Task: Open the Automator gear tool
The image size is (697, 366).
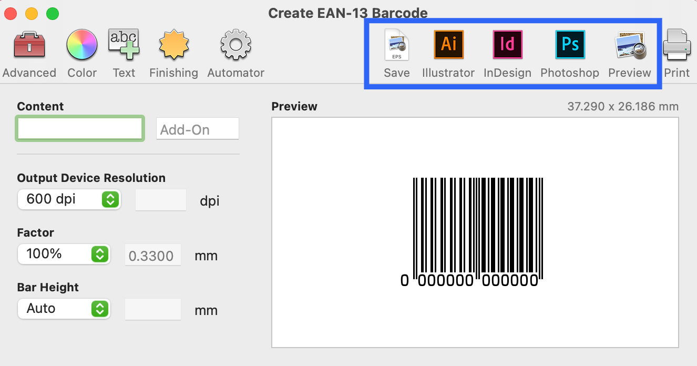Action: pos(235,54)
